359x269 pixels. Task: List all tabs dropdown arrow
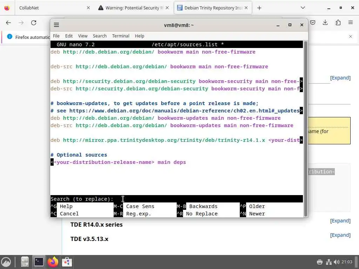[x=303, y=8]
